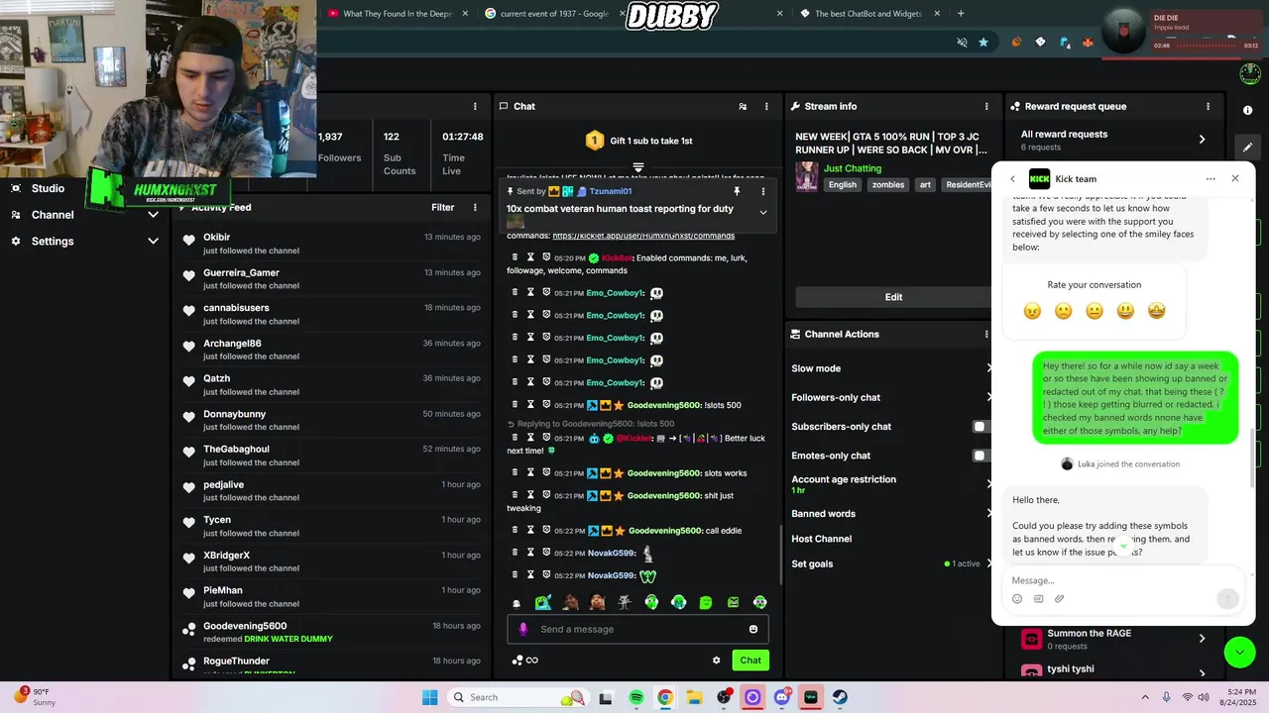Screen dimensions: 1269x713
Task: Rate conversation with star-eyes face
Action: click(1156, 311)
